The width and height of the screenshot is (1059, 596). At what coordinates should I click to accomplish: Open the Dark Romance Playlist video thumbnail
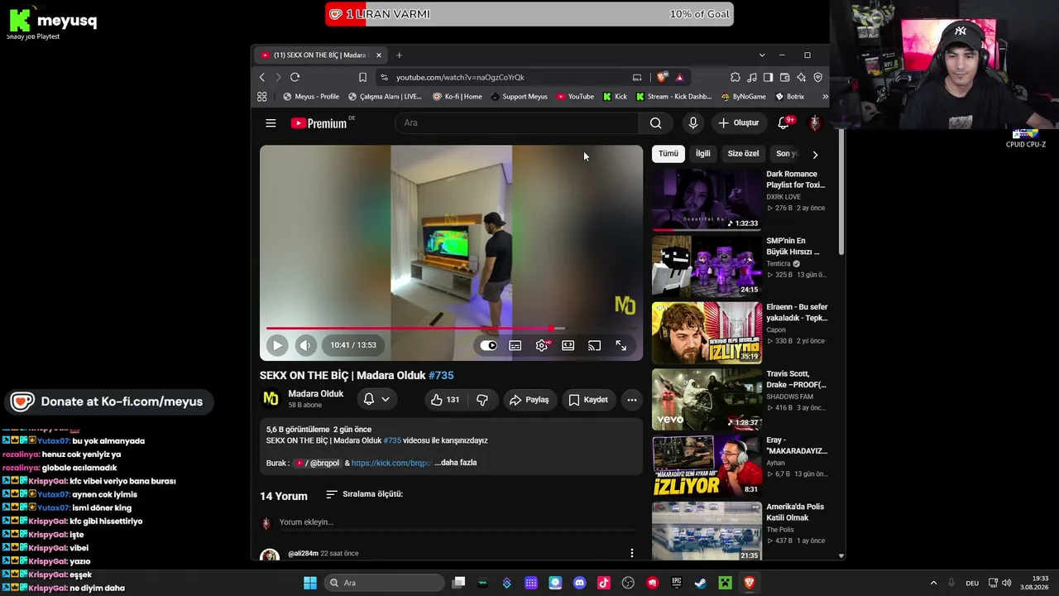[707, 199]
